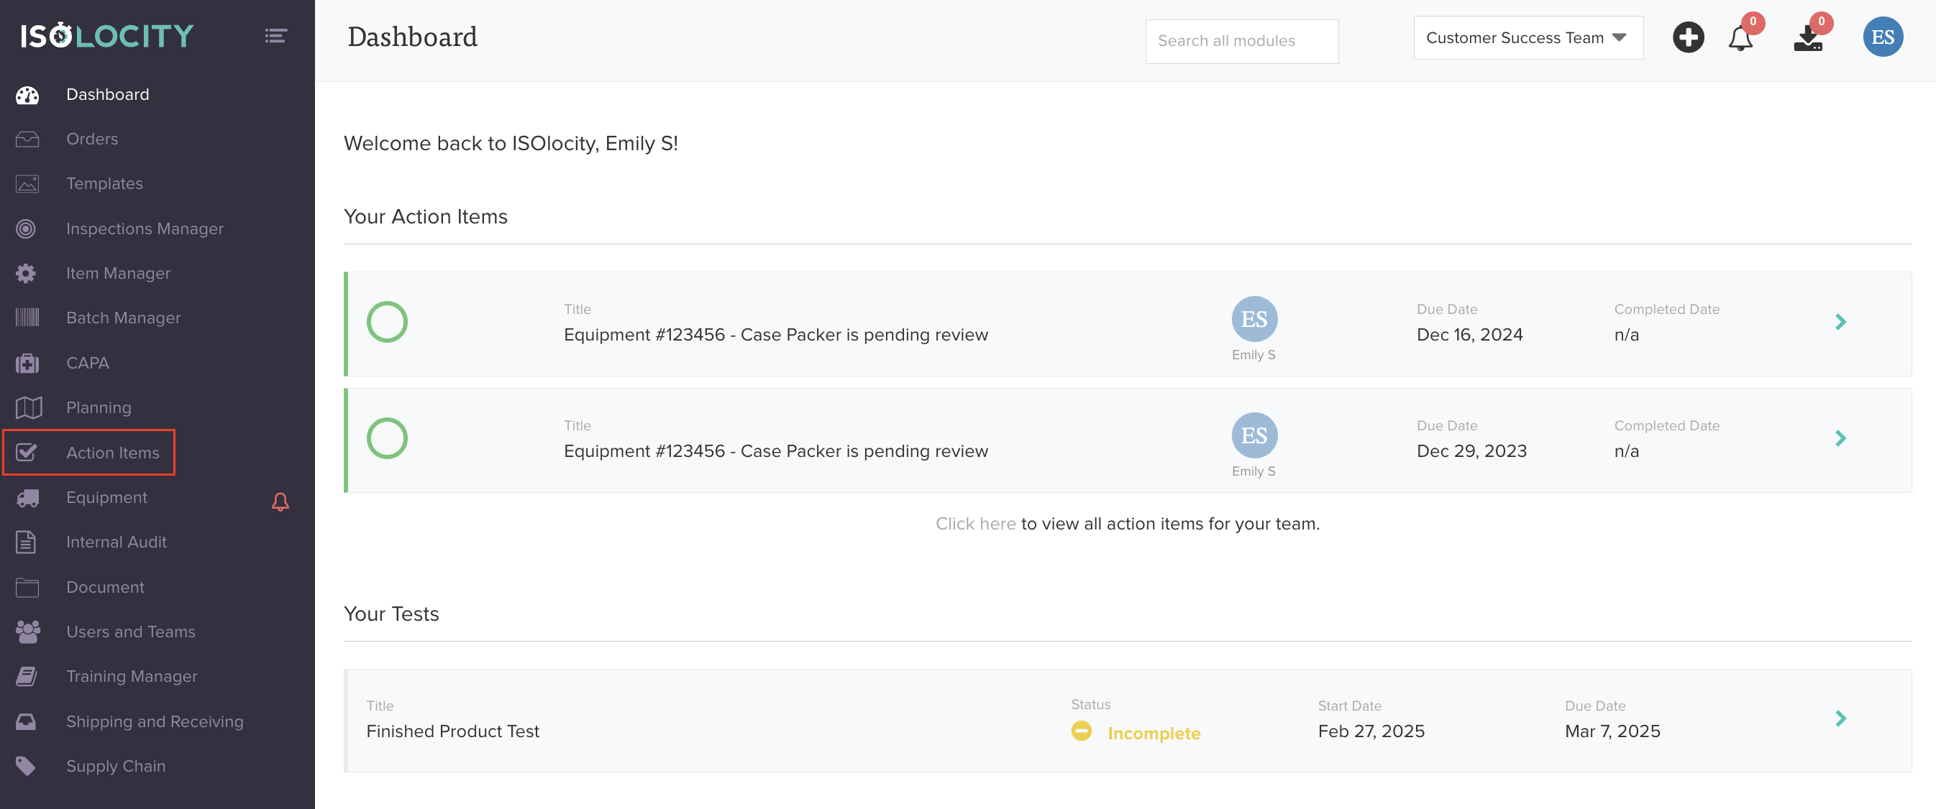
Task: Open the ES user avatar menu
Action: 1882,37
